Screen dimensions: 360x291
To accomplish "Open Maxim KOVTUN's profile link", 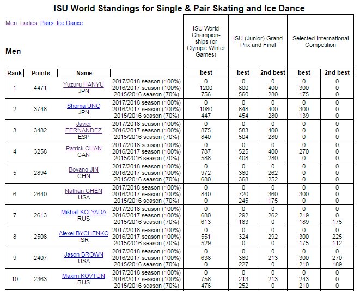I will click(84, 276).
